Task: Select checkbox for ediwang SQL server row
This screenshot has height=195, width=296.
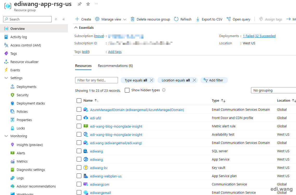Action: (x=79, y=151)
